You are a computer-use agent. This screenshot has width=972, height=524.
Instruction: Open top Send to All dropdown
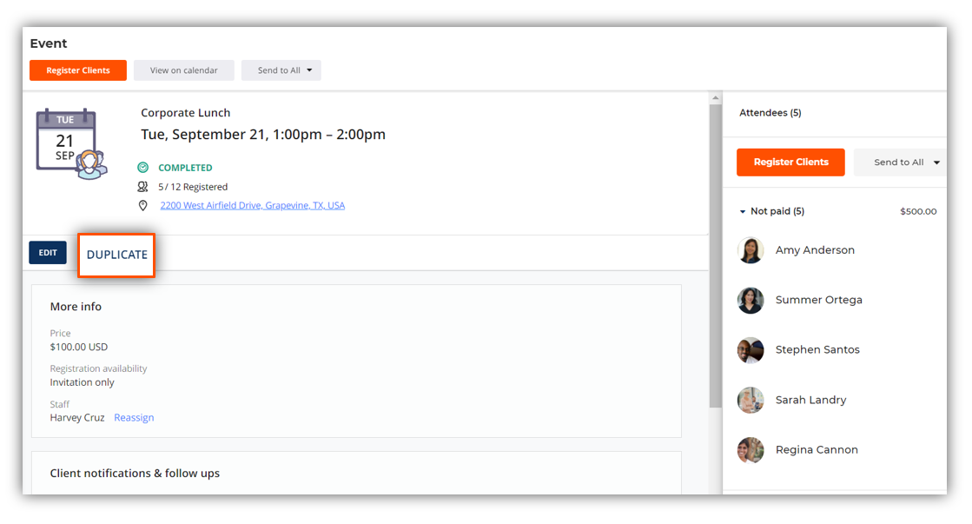pyautogui.click(x=281, y=70)
